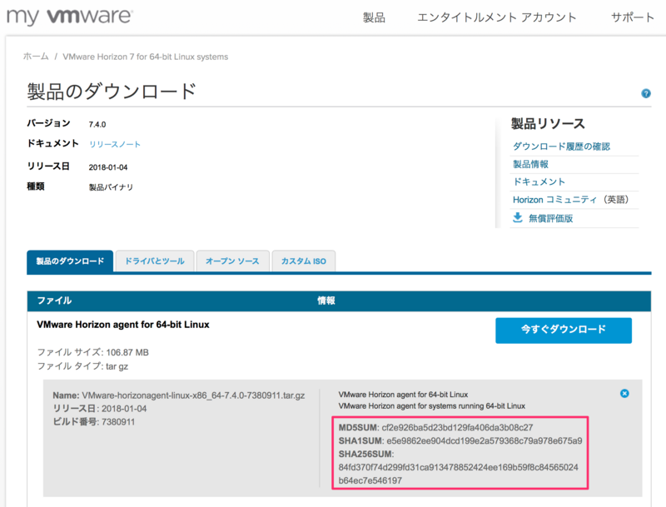Image resolution: width=666 pixels, height=507 pixels.
Task: Click the MD5SUM hash value
Action: tap(457, 428)
